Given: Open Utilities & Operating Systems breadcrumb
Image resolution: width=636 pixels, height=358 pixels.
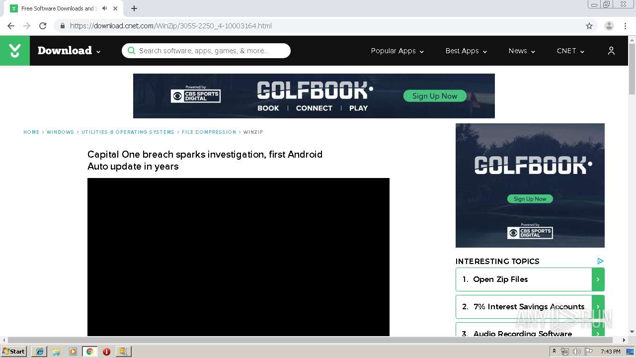Looking at the screenshot, I should [128, 132].
